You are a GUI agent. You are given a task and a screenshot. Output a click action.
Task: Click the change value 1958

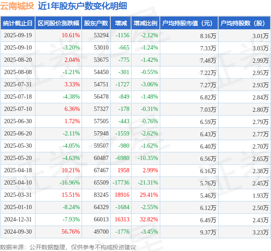click(123, 171)
